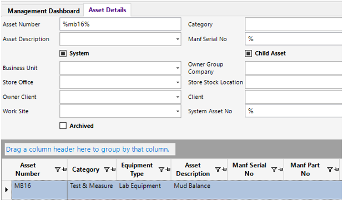
Task: Focus the Manf Serial No field
Action: pyautogui.click(x=294, y=39)
